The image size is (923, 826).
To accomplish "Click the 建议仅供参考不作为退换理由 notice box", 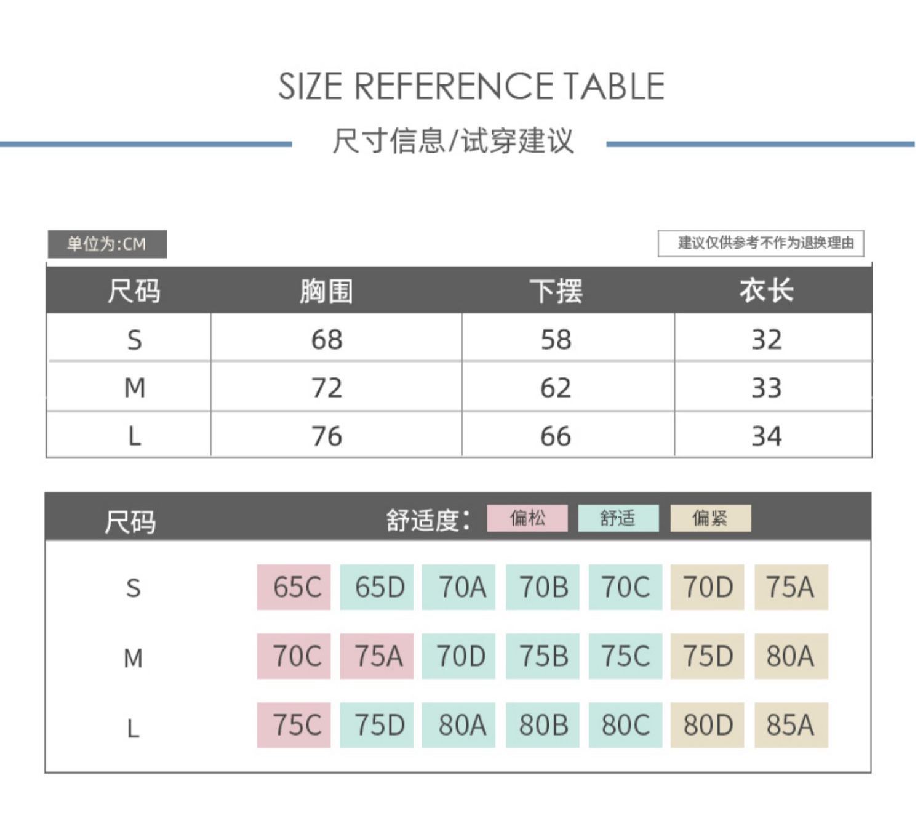I will pos(761,243).
